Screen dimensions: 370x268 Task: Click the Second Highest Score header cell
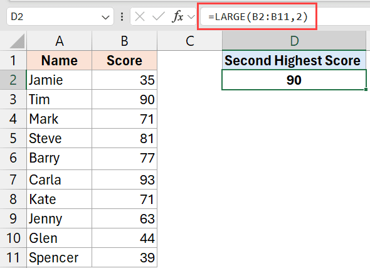[294, 60]
